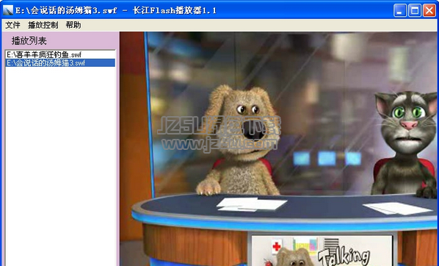
Task: Minimize the Flash player window
Action: 400,10
